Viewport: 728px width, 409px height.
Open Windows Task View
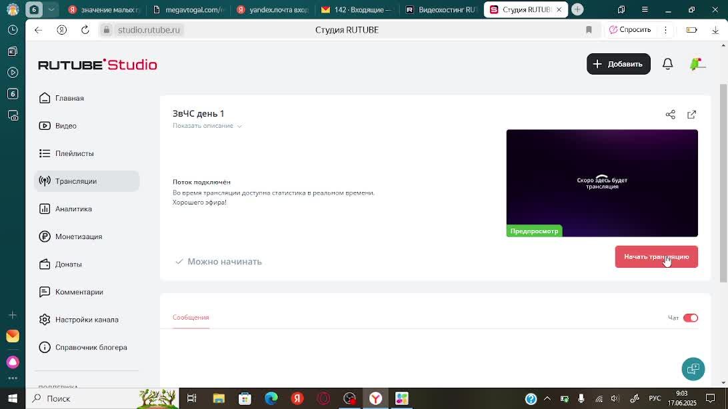click(192, 398)
